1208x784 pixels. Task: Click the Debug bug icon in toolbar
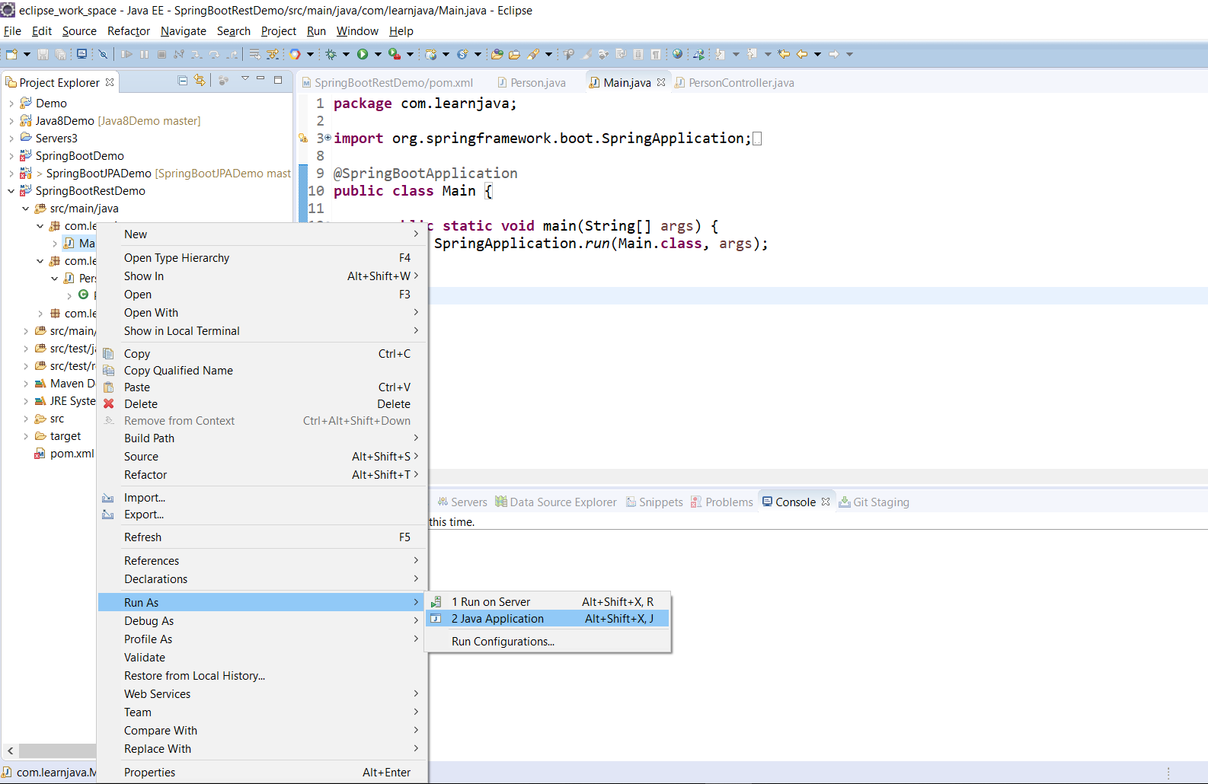pos(331,54)
